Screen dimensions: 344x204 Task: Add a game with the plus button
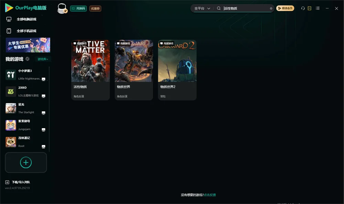click(x=26, y=162)
